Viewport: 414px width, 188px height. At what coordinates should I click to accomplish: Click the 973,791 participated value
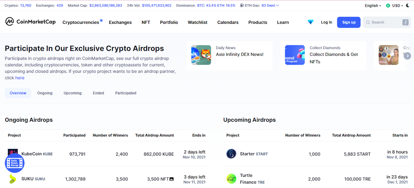coord(77,154)
